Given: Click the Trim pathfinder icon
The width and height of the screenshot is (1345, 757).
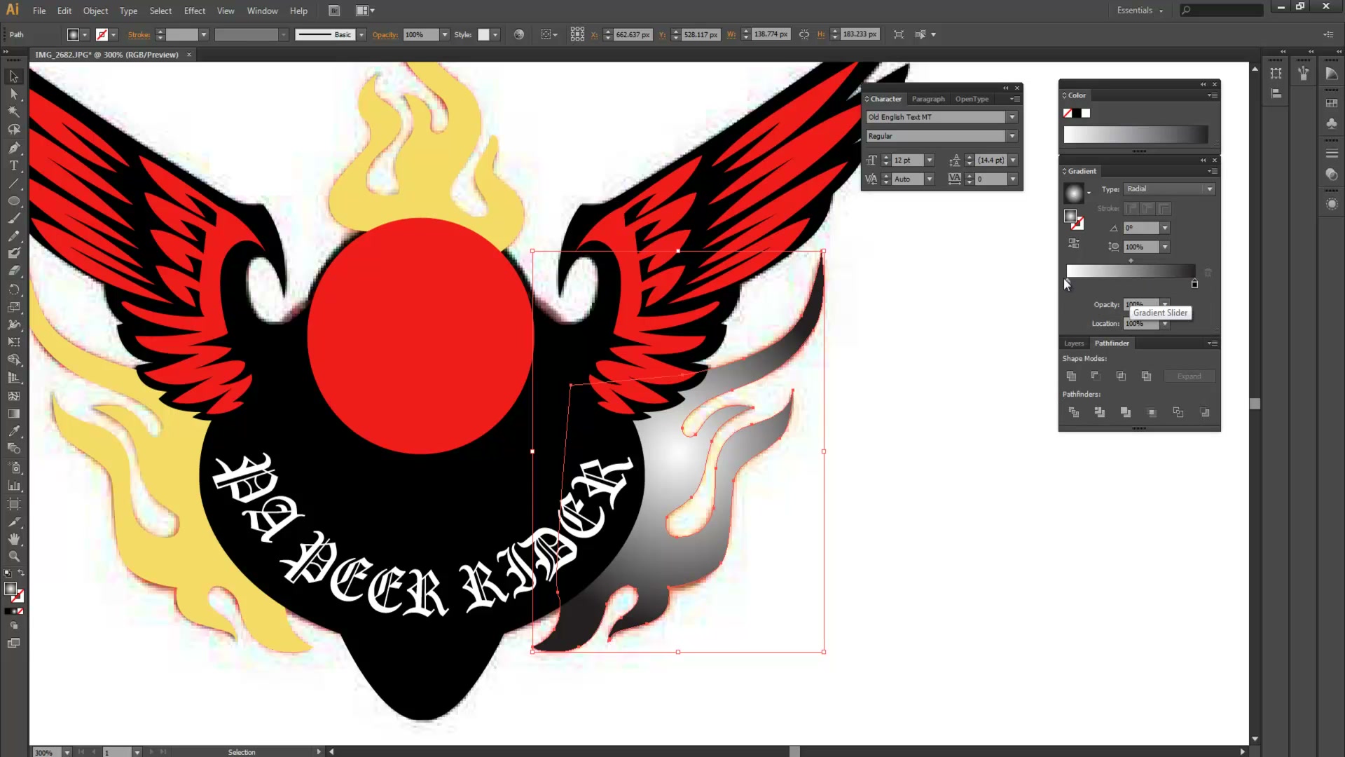Looking at the screenshot, I should 1100,412.
